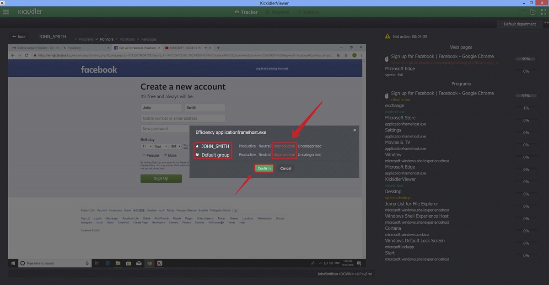Set JOHN_SMITH efficiency to Productive

pos(247,146)
